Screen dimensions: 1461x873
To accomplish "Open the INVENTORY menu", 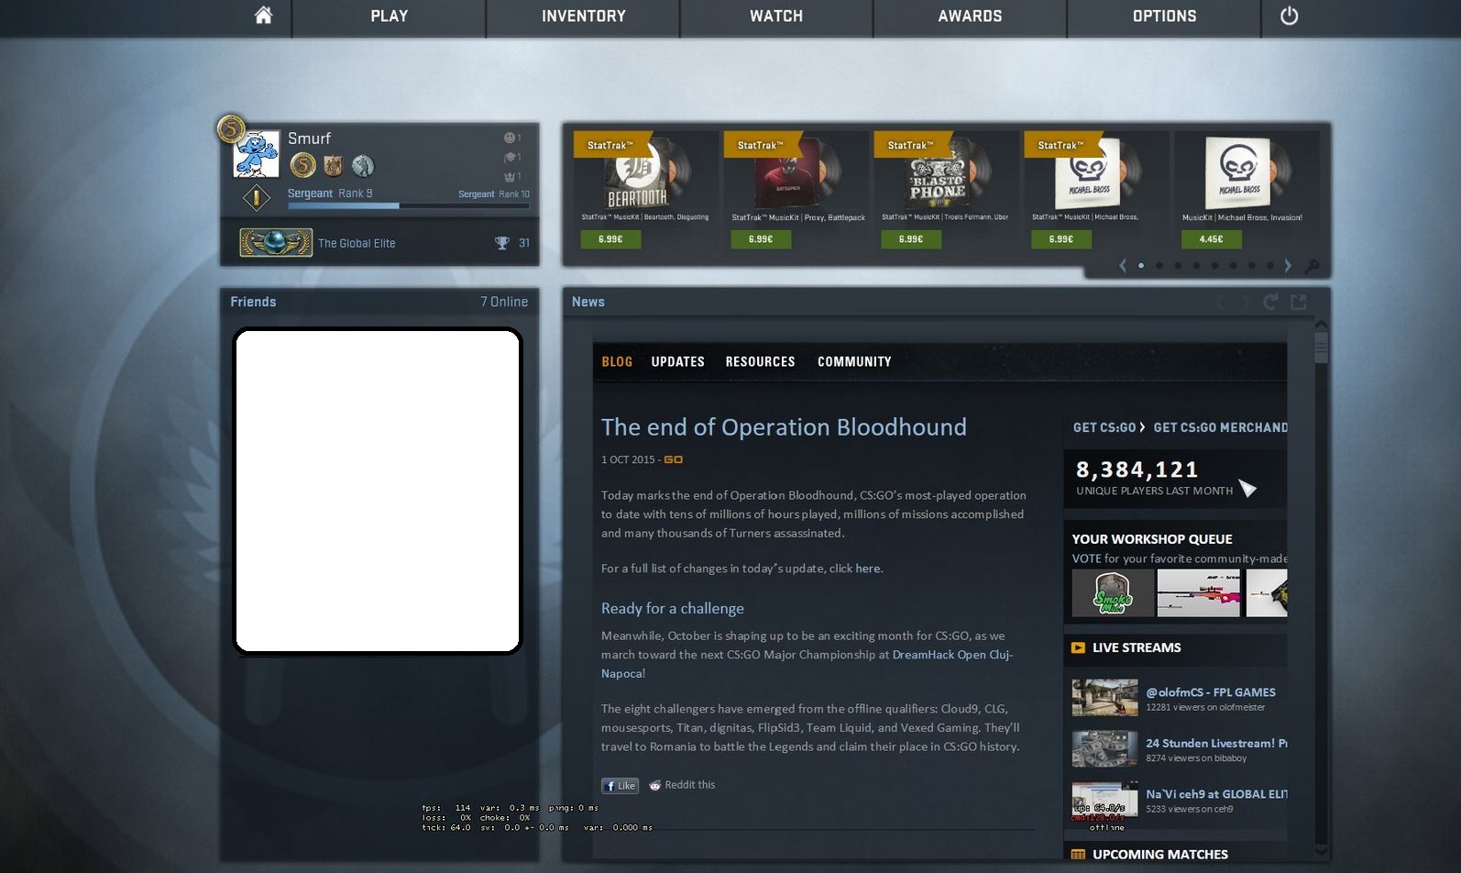I will 584,17.
